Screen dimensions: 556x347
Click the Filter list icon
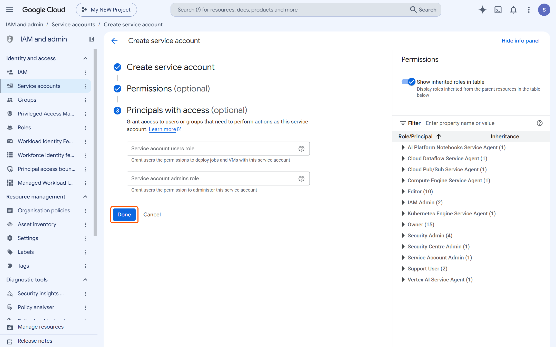[x=403, y=123]
